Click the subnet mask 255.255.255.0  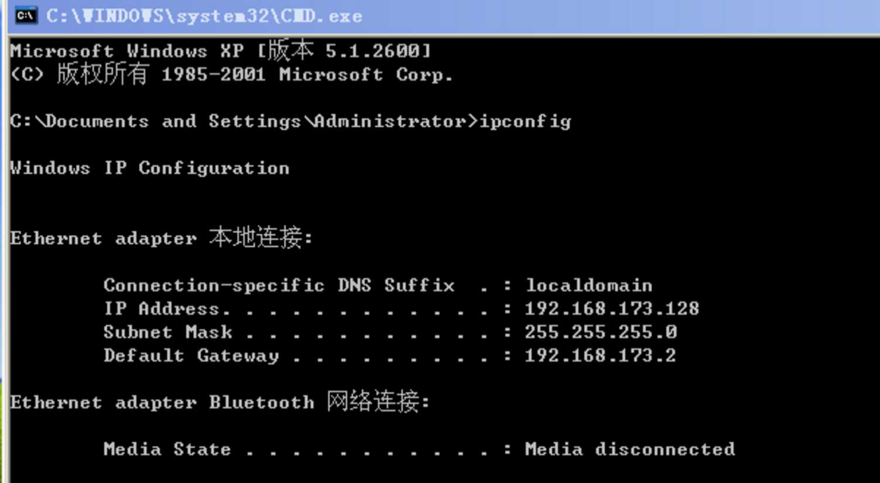tap(601, 332)
